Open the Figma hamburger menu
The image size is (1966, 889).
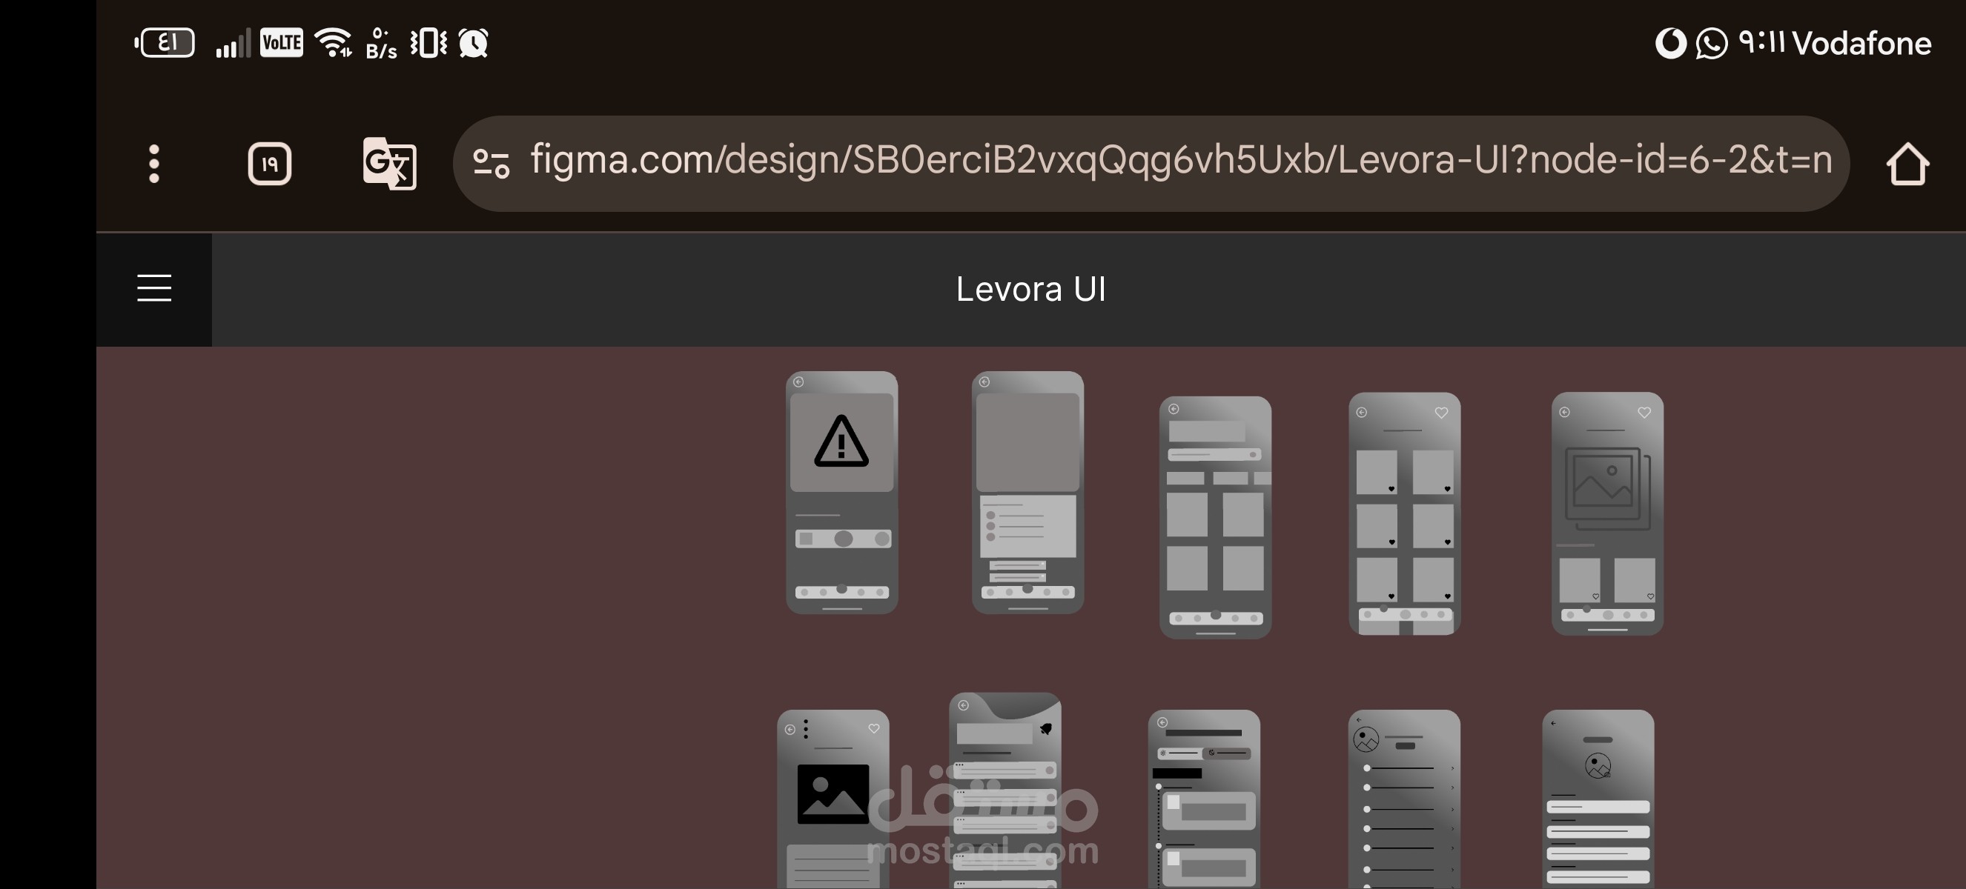154,288
